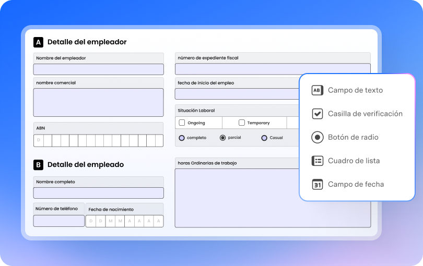This screenshot has width=423, height=266.
Task: Click the black B section badge
Action: (x=38, y=165)
